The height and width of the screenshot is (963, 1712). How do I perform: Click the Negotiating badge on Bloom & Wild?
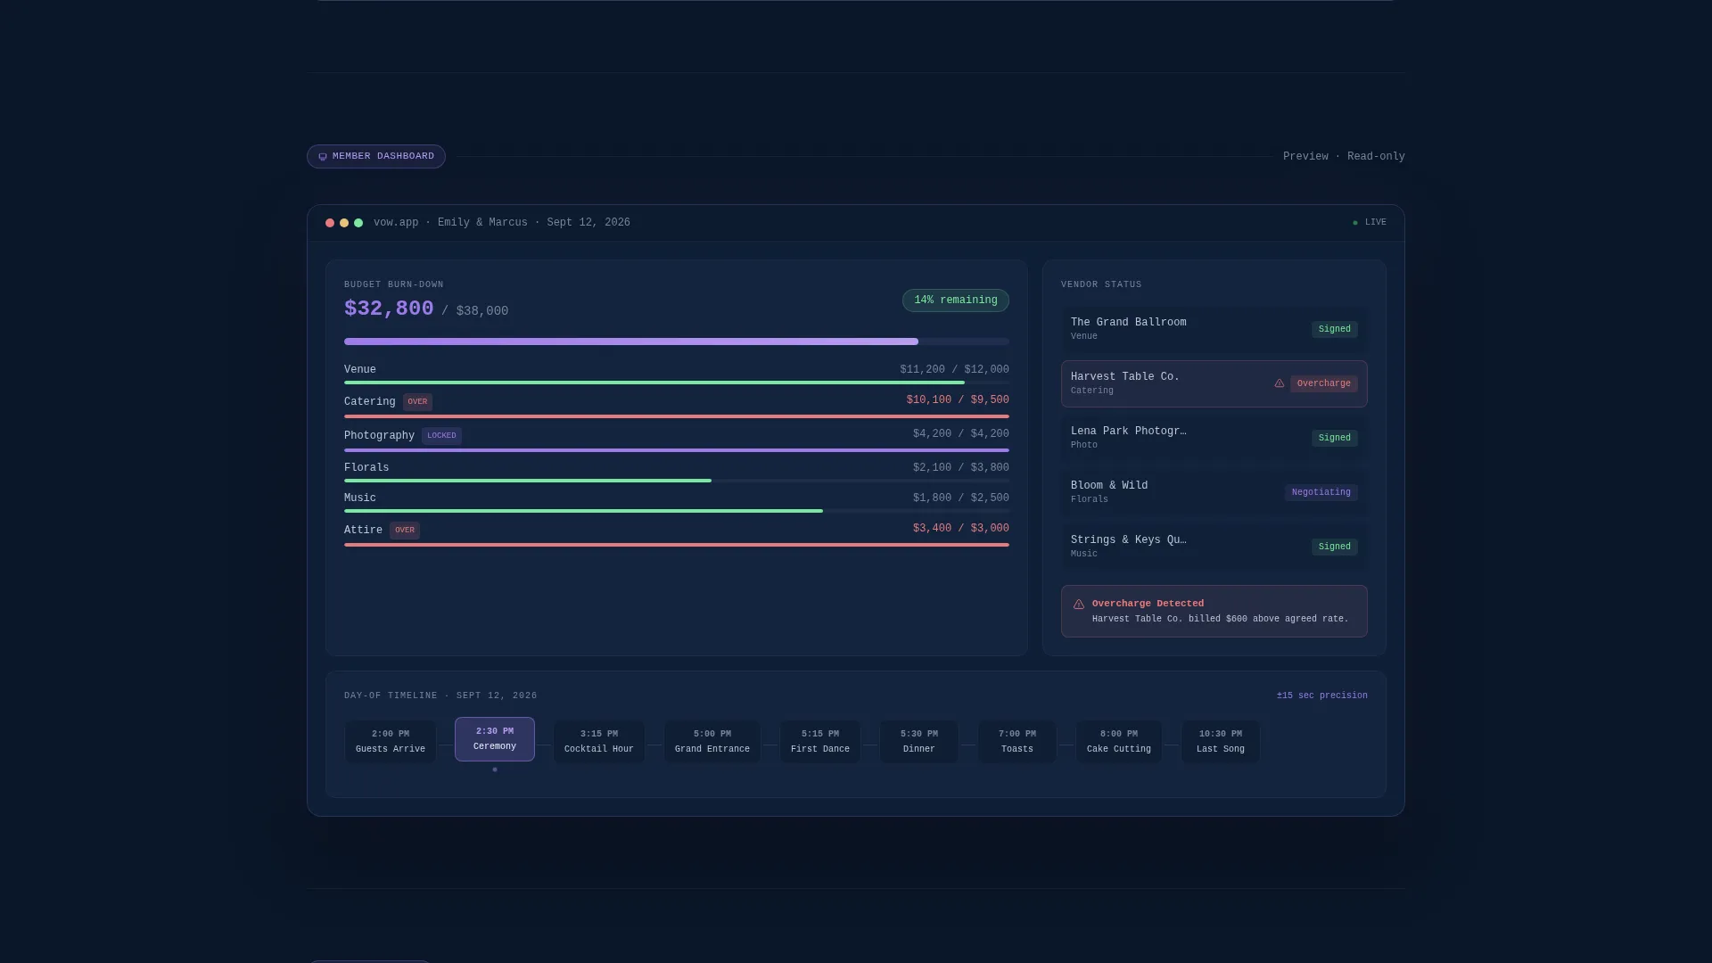1321,492
